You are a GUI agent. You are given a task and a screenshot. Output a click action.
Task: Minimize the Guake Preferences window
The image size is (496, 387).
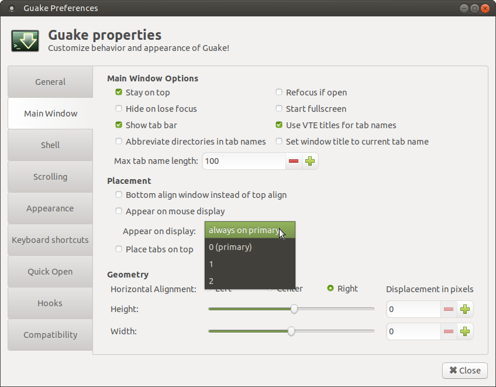click(x=464, y=8)
